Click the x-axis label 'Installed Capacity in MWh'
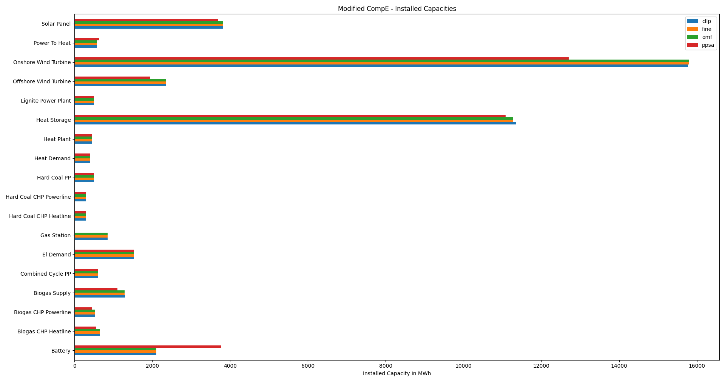The width and height of the screenshot is (725, 382). coord(397,373)
